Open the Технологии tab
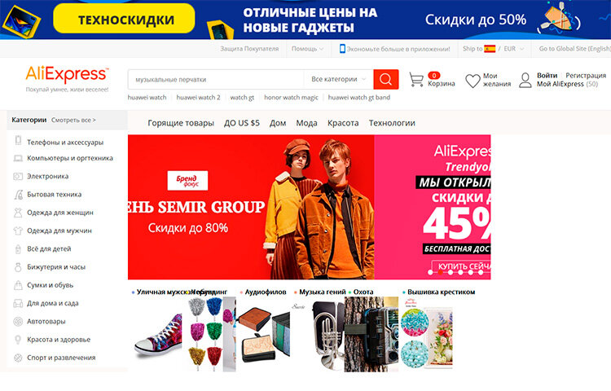611x391 pixels. pyautogui.click(x=392, y=123)
